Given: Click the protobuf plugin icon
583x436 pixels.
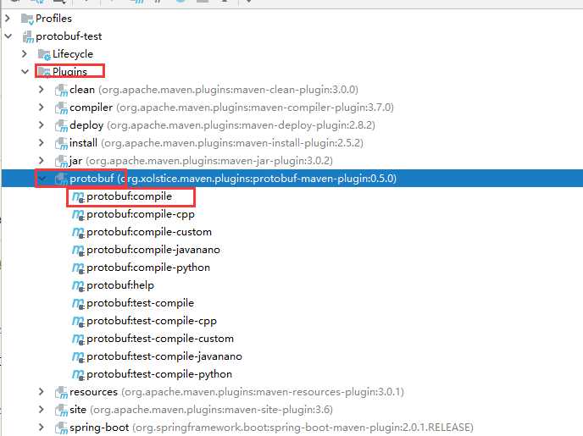Looking at the screenshot, I should click(x=61, y=179).
